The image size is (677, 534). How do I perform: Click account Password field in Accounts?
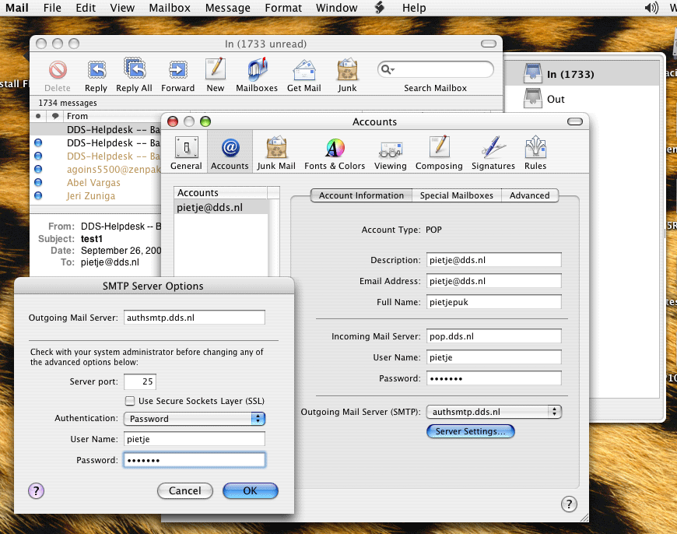pos(494,378)
